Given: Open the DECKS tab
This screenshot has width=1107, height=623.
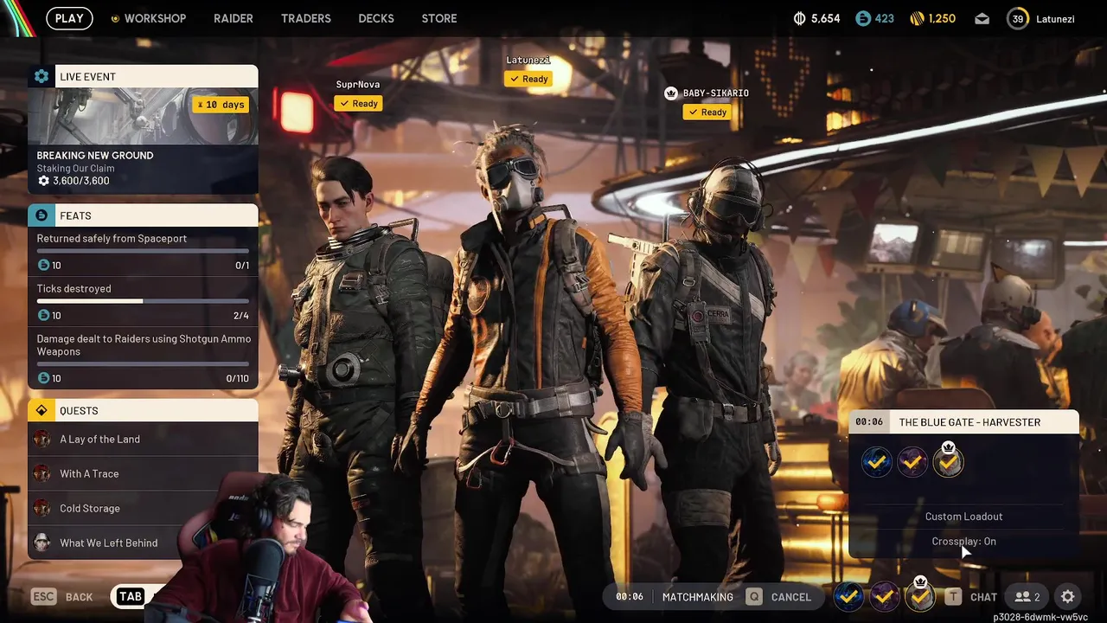Looking at the screenshot, I should point(376,18).
